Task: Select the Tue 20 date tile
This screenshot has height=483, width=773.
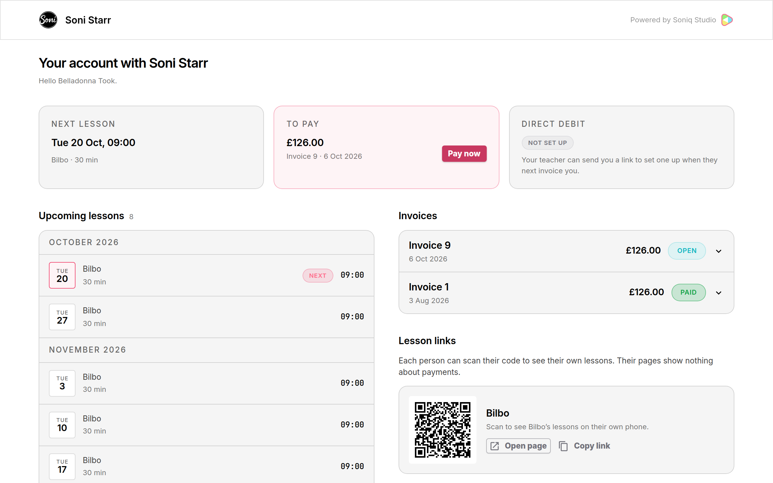Action: click(x=62, y=275)
